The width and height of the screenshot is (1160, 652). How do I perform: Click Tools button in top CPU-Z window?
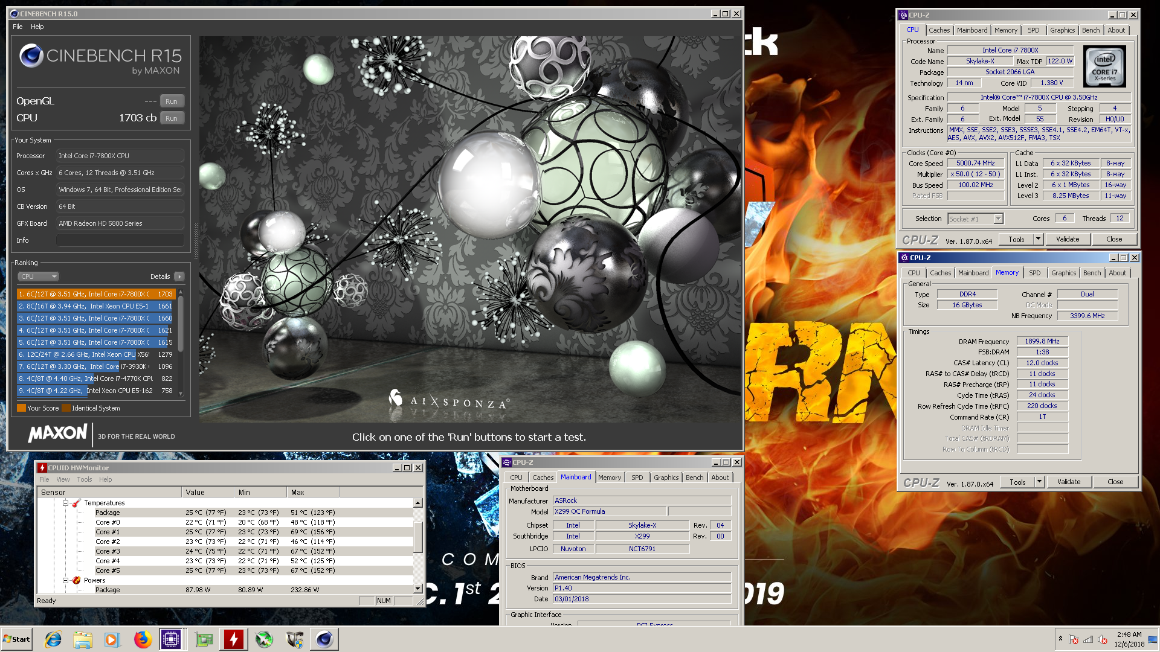point(1016,239)
